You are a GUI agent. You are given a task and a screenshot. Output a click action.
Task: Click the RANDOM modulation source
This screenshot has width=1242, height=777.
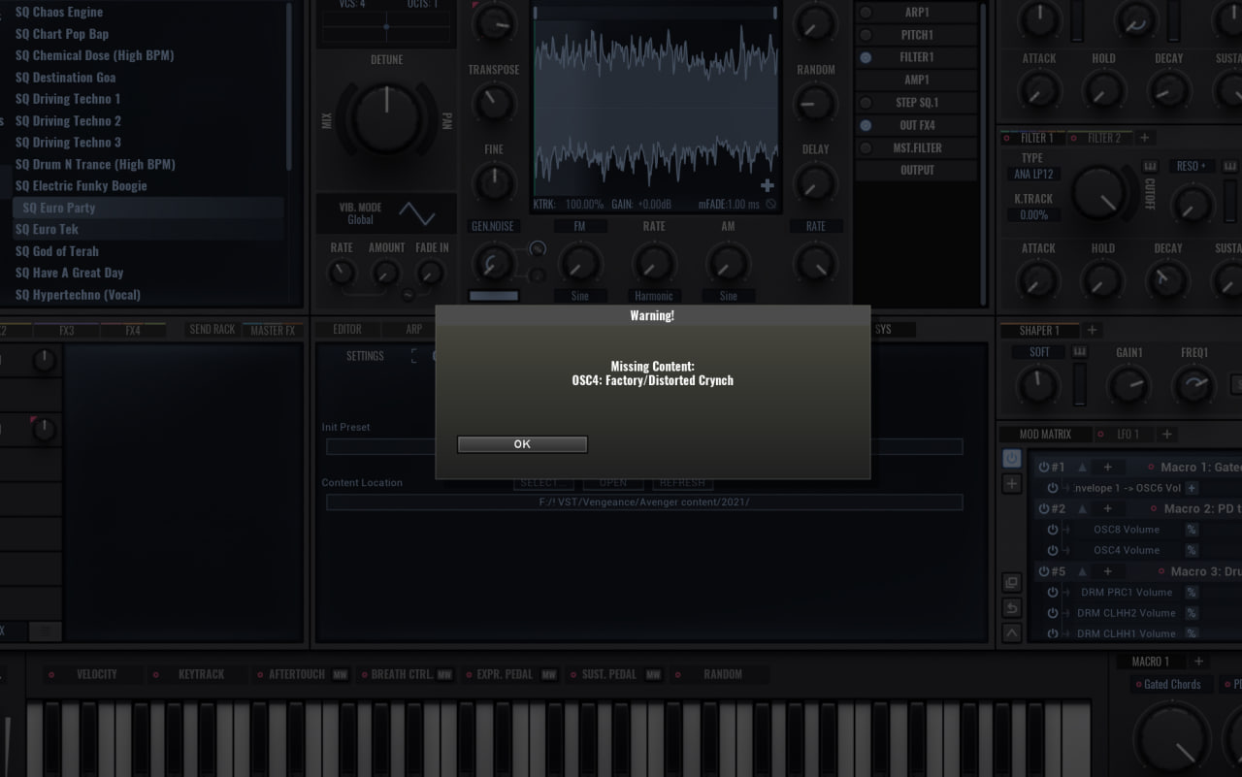(722, 674)
